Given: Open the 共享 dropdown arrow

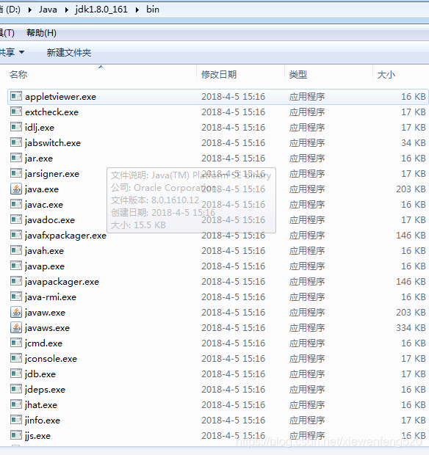Looking at the screenshot, I should [21, 53].
